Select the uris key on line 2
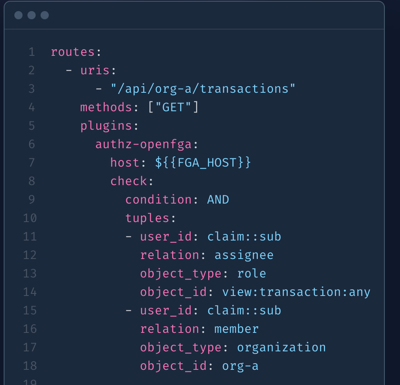400x385 pixels. click(95, 71)
